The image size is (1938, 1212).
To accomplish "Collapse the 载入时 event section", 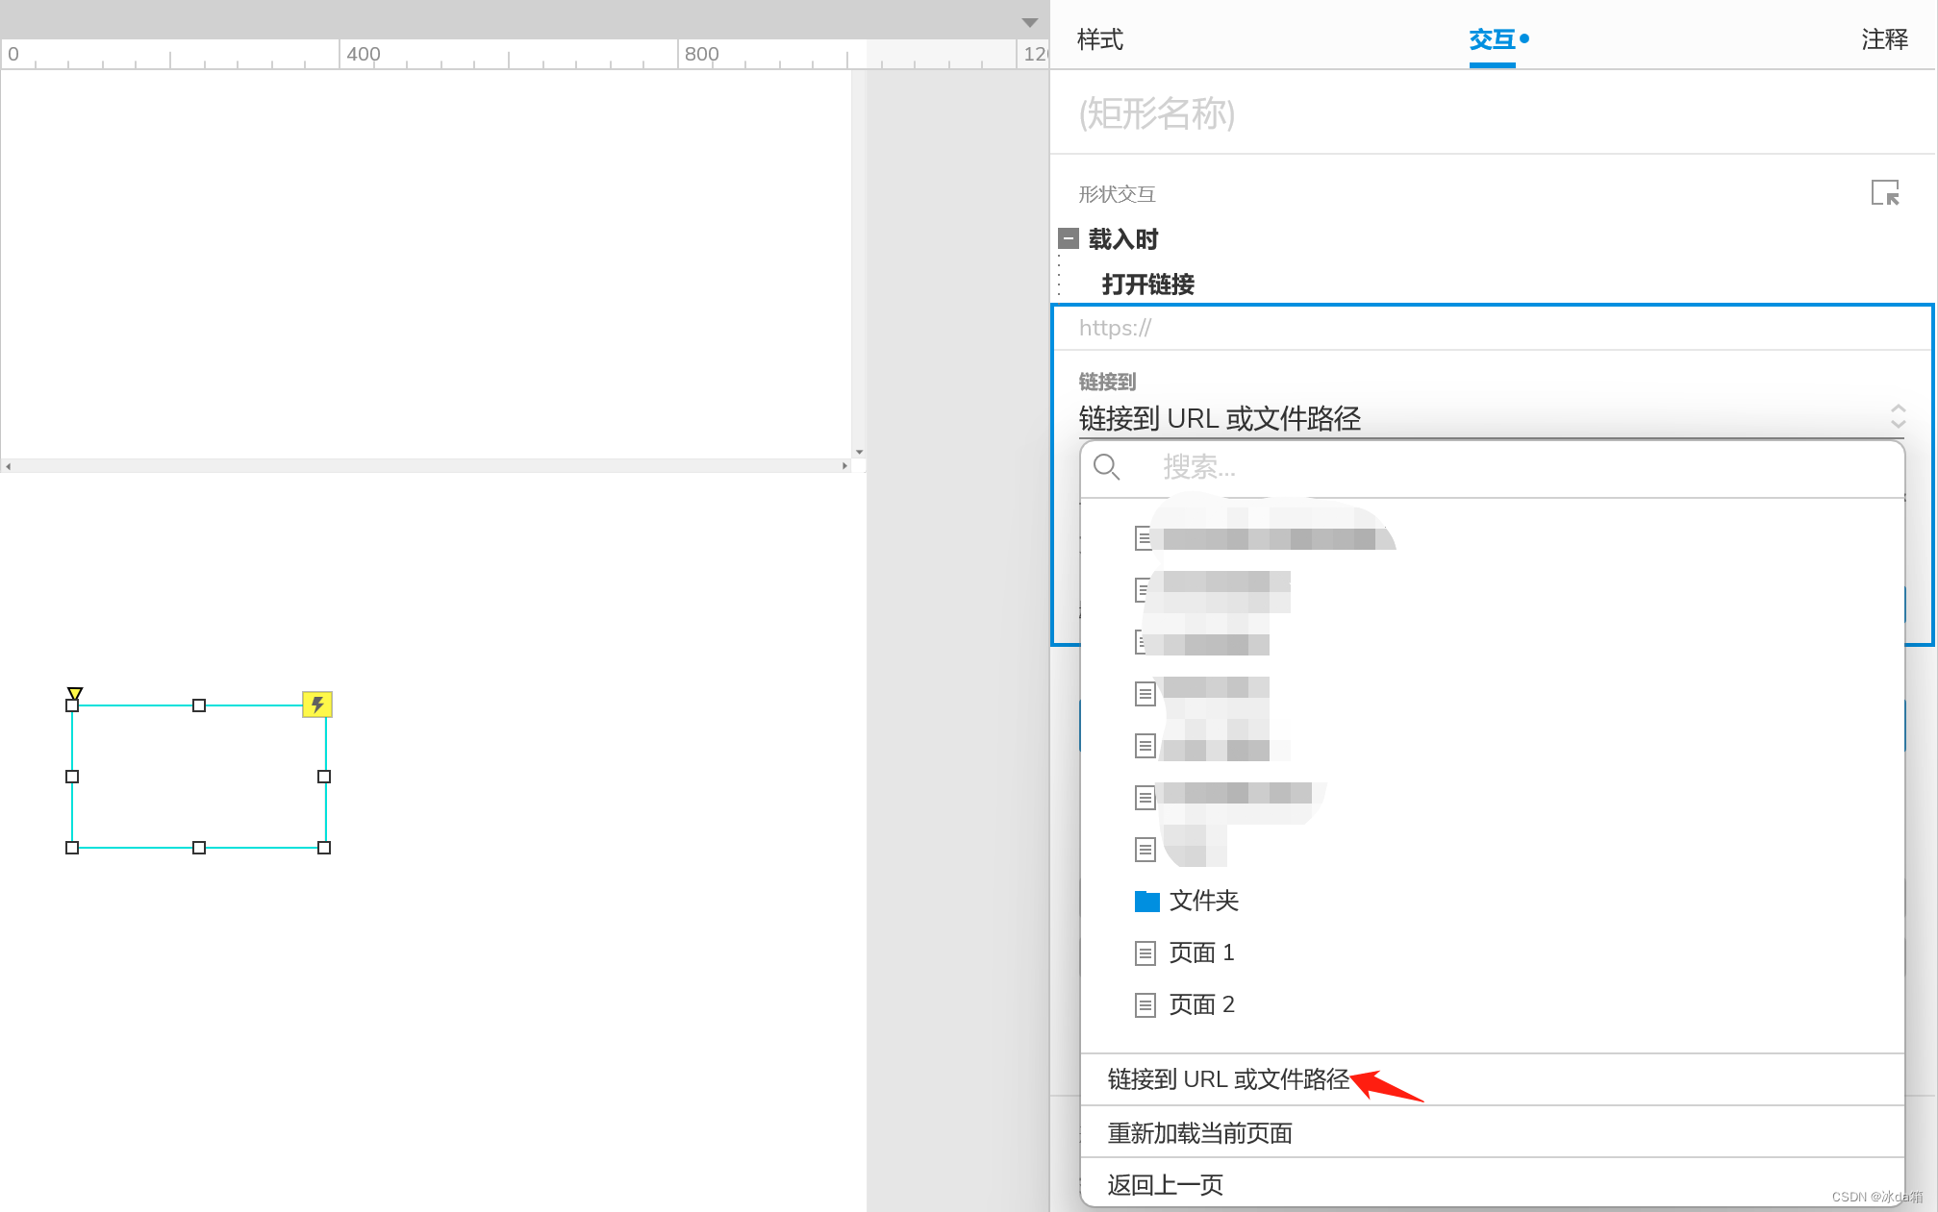I will 1069,238.
